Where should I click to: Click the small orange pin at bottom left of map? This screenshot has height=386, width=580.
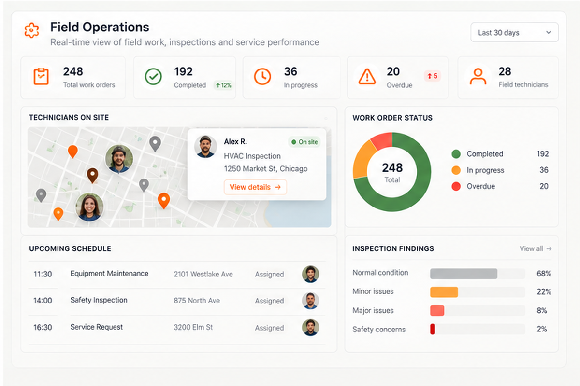tap(58, 213)
